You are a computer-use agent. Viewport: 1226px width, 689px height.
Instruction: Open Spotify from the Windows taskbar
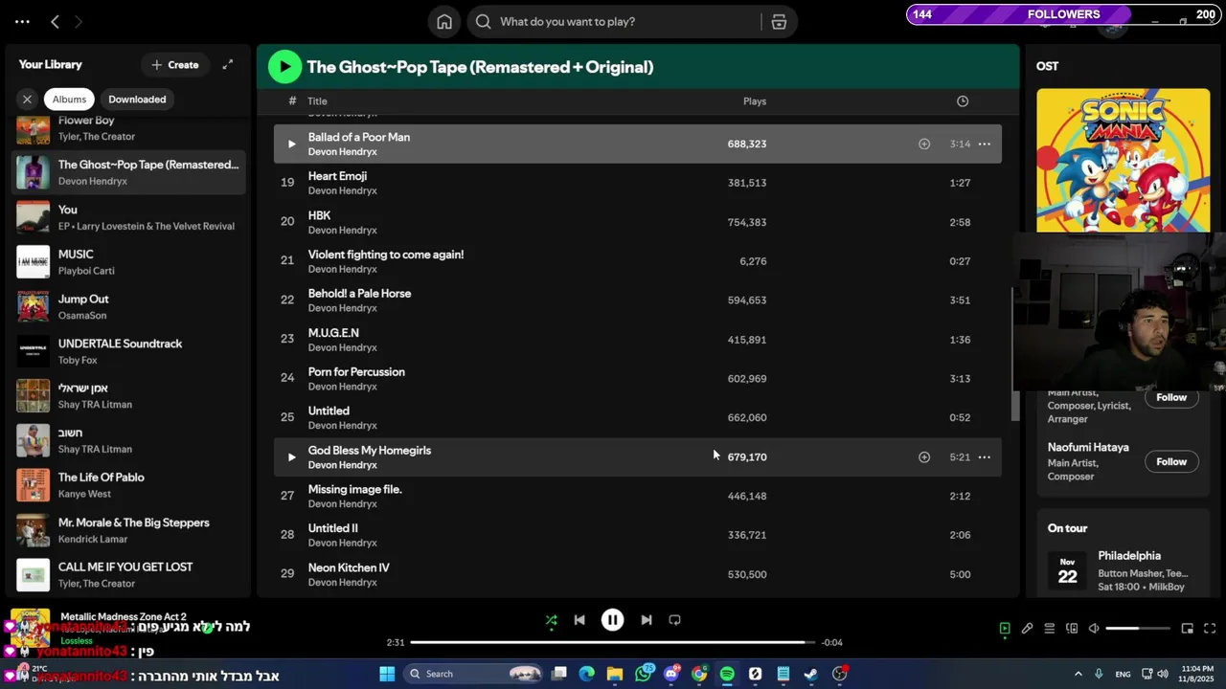(x=727, y=674)
